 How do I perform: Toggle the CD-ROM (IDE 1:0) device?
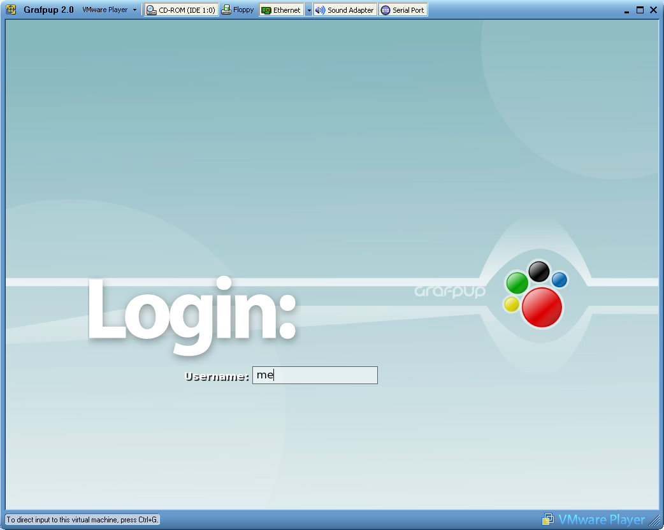[x=181, y=10]
